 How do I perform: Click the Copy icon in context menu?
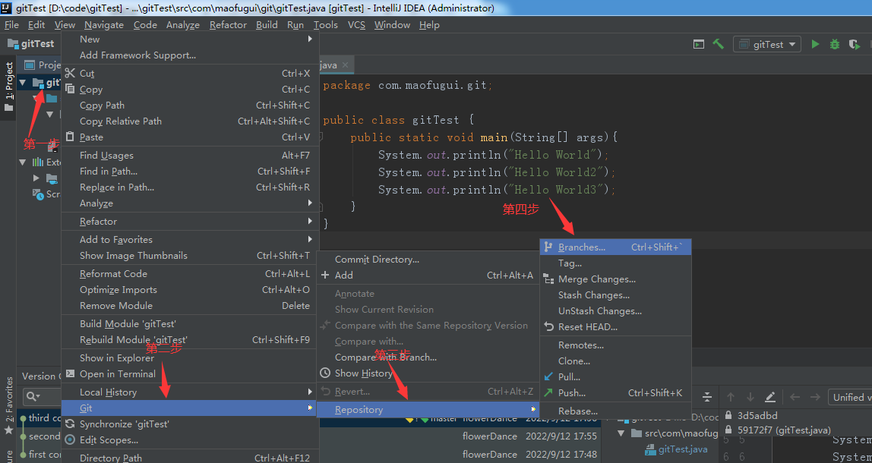click(70, 89)
